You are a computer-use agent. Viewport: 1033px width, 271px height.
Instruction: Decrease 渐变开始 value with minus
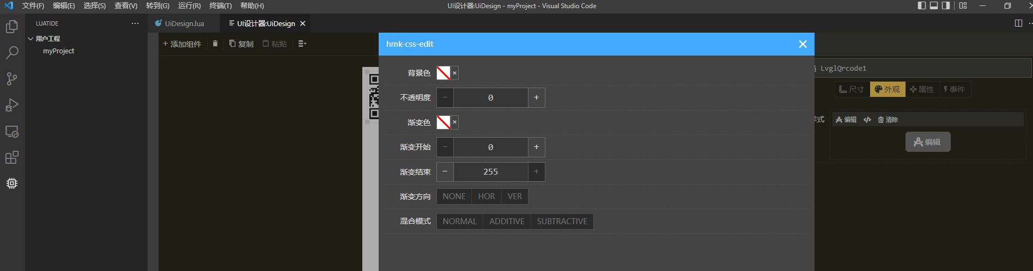coord(445,147)
